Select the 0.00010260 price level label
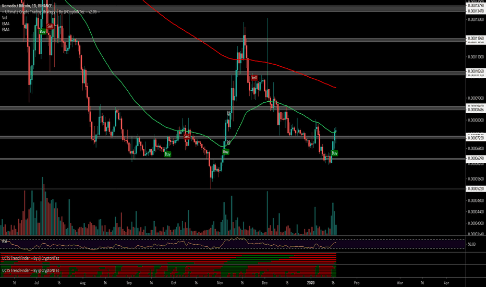This screenshot has width=486, height=287. click(476, 71)
